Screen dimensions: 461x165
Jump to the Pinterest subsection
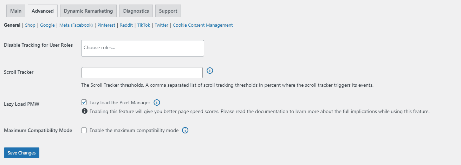[x=106, y=25]
